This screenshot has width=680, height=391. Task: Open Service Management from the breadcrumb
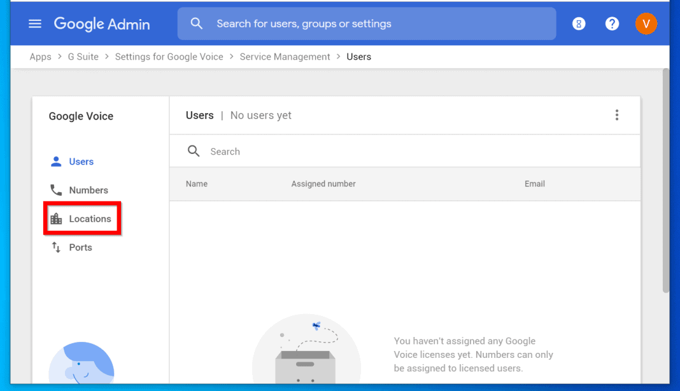click(285, 57)
